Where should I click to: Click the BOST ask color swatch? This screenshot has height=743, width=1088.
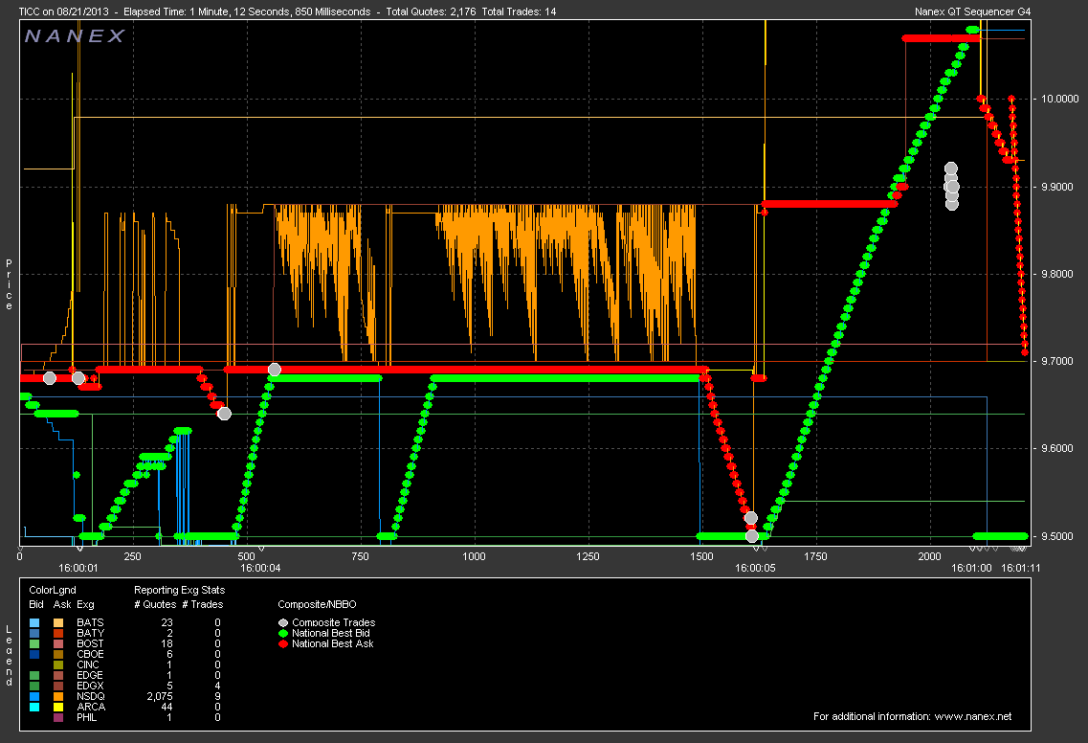coord(58,643)
